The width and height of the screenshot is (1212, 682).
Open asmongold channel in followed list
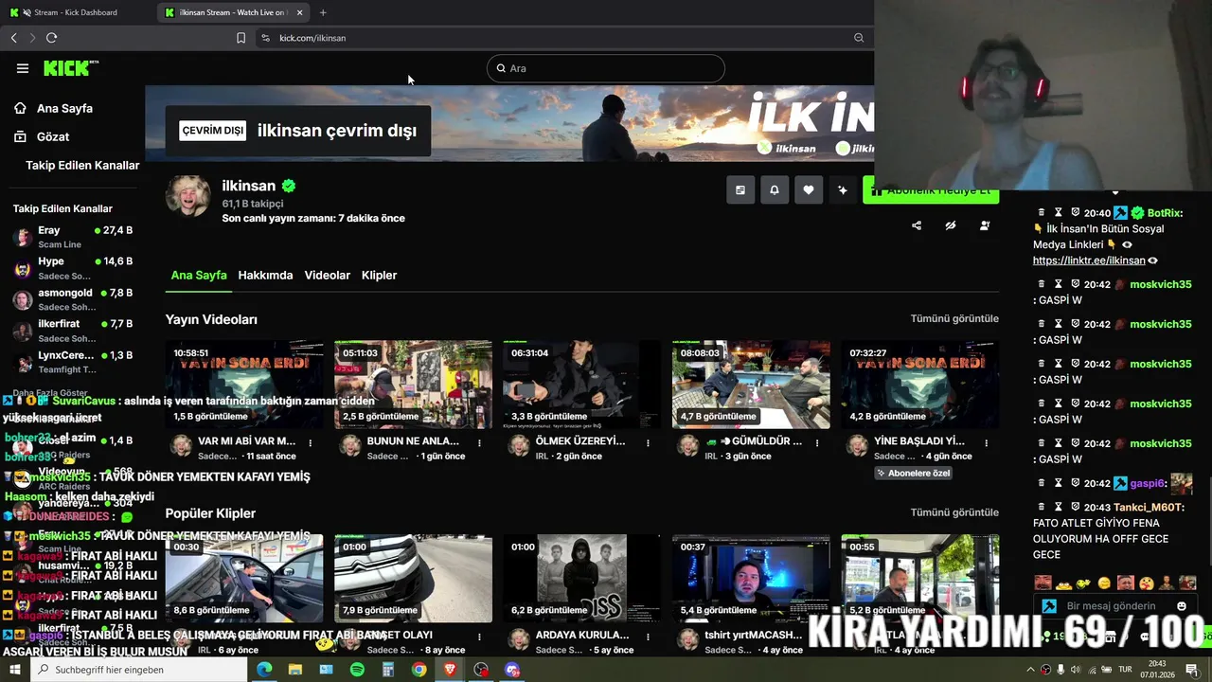(73, 299)
